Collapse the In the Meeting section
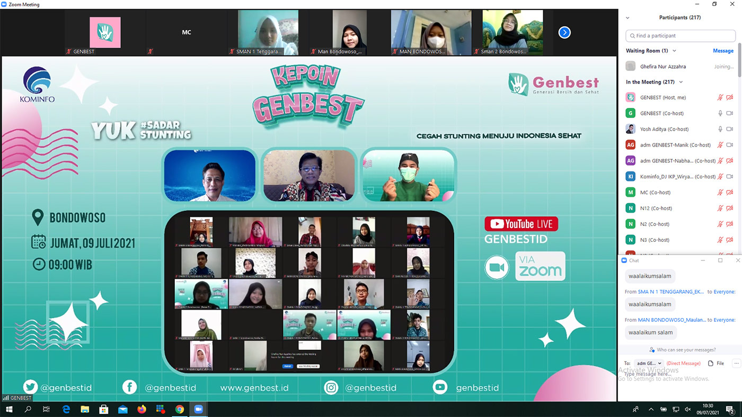 tap(681, 82)
